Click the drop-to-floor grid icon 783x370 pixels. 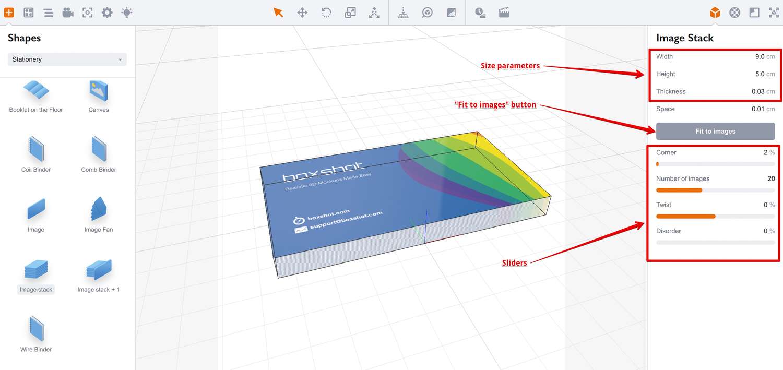click(403, 13)
